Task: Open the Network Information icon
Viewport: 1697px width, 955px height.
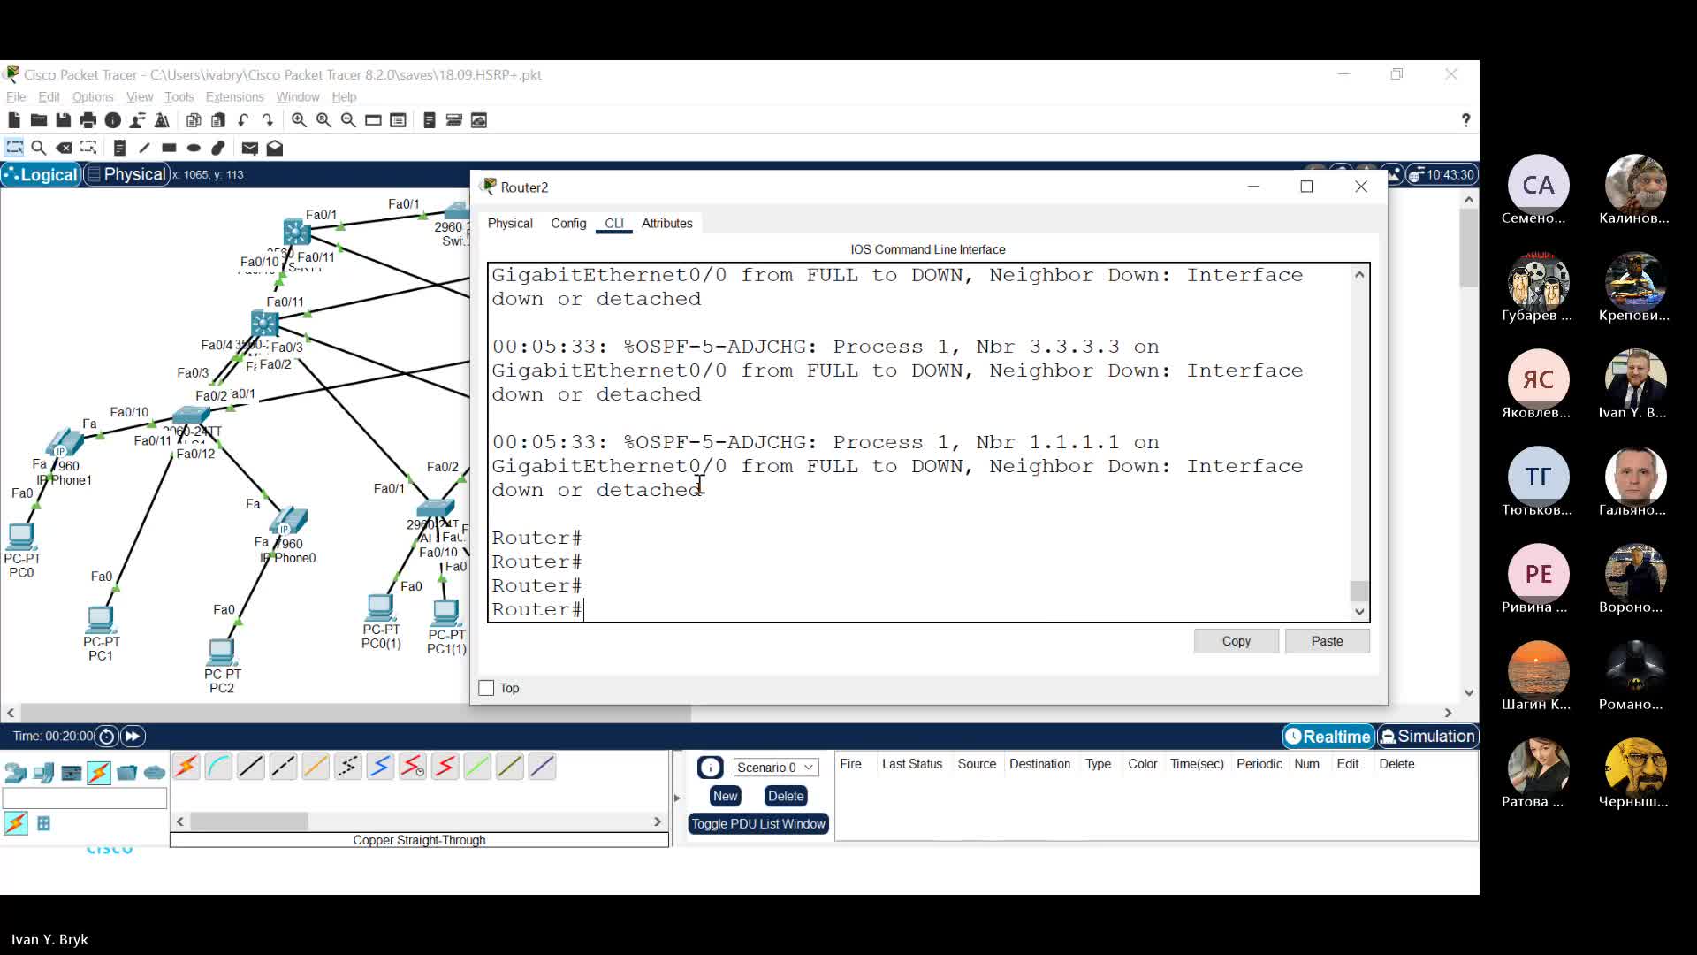Action: [x=113, y=120]
